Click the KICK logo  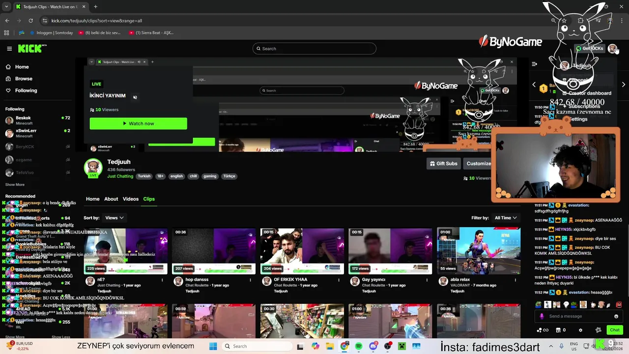(x=30, y=48)
